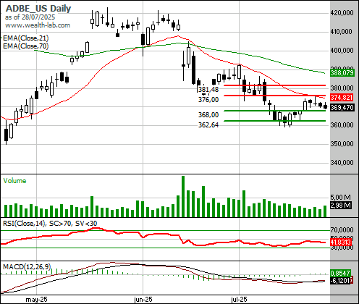
Task: Open the www.wealth-lab.com link text
Action: point(38,25)
